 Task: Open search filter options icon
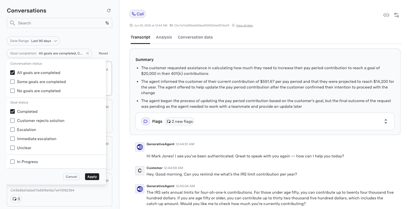coord(107,23)
